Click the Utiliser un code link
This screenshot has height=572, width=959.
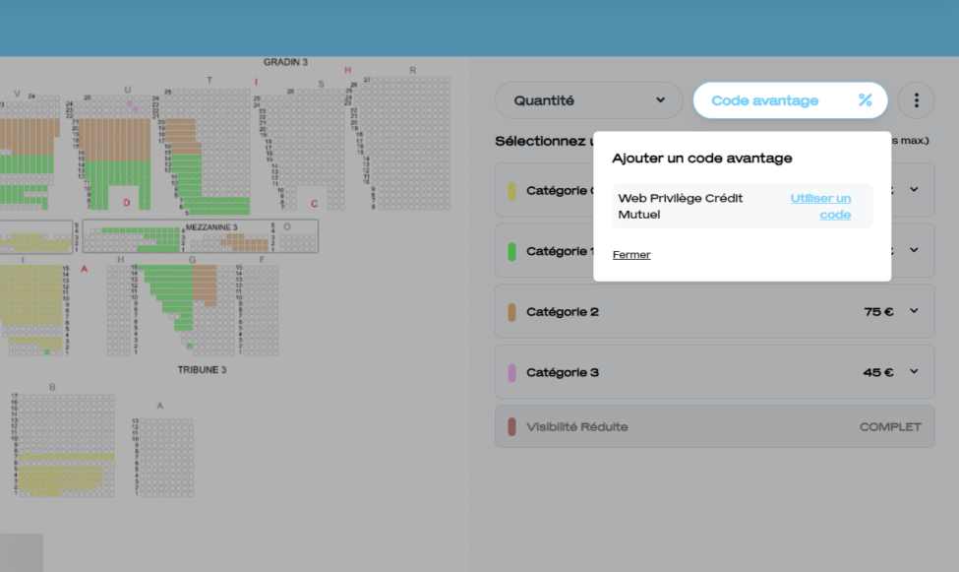(821, 206)
